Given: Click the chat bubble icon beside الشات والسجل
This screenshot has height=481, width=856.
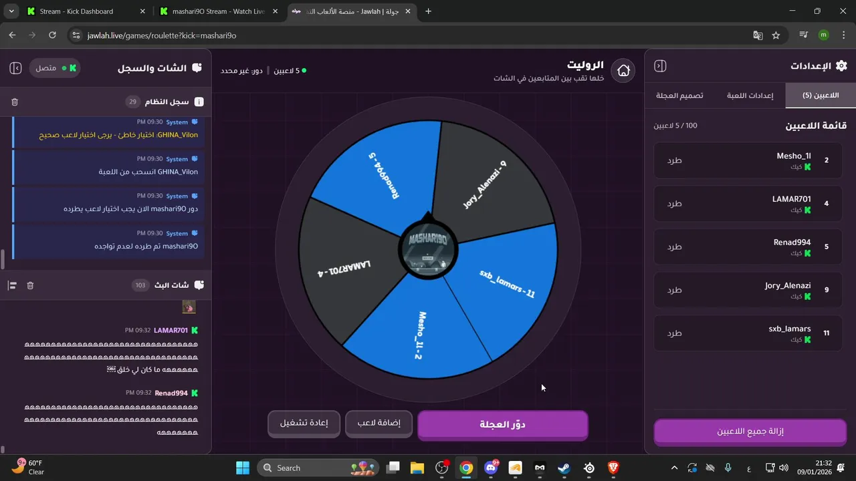Looking at the screenshot, I should 197,68.
